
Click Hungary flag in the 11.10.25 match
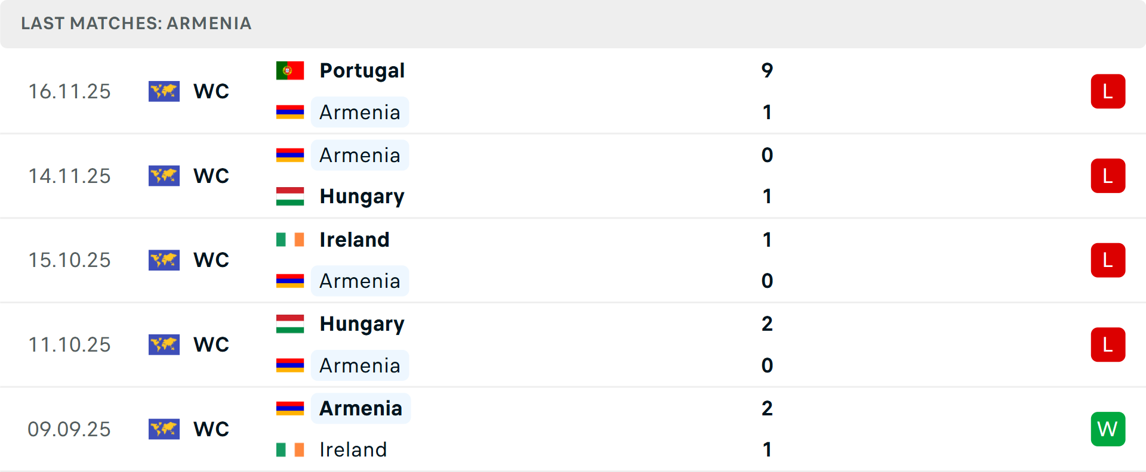coord(290,324)
